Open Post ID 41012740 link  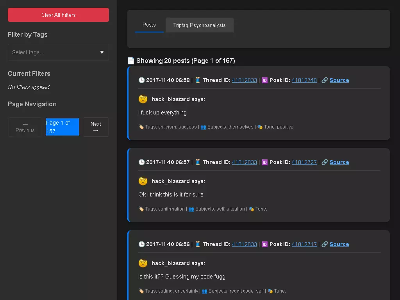coord(304,80)
